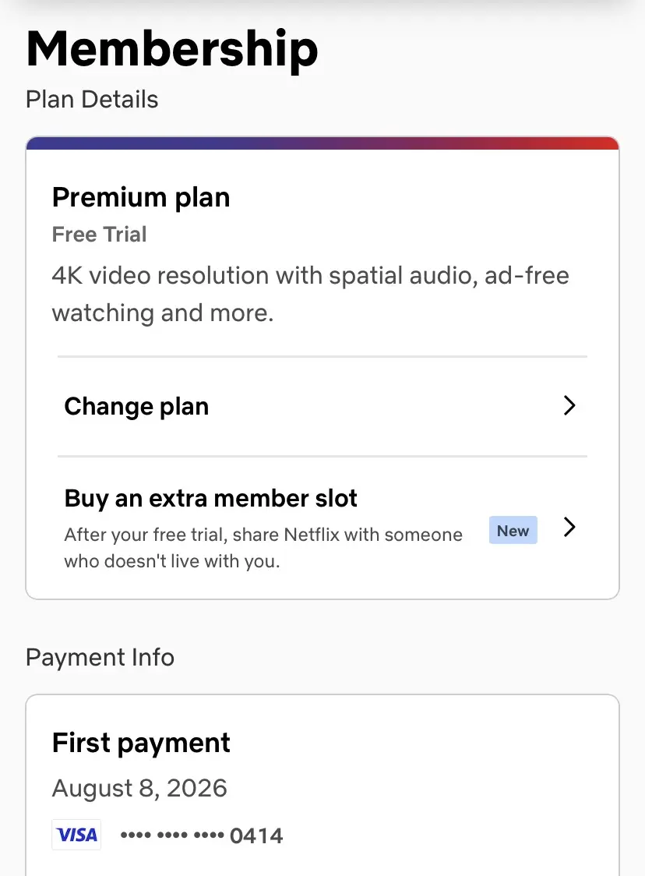Open Buy an extra member slot title

[210, 498]
